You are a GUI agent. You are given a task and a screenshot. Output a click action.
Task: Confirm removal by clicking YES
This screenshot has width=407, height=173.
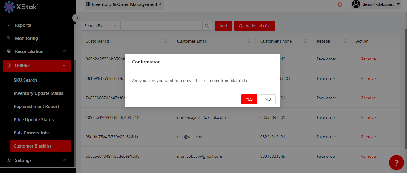(249, 99)
